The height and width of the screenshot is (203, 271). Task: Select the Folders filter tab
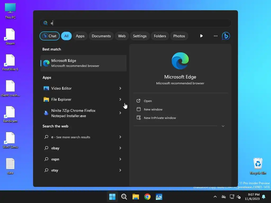(160, 36)
